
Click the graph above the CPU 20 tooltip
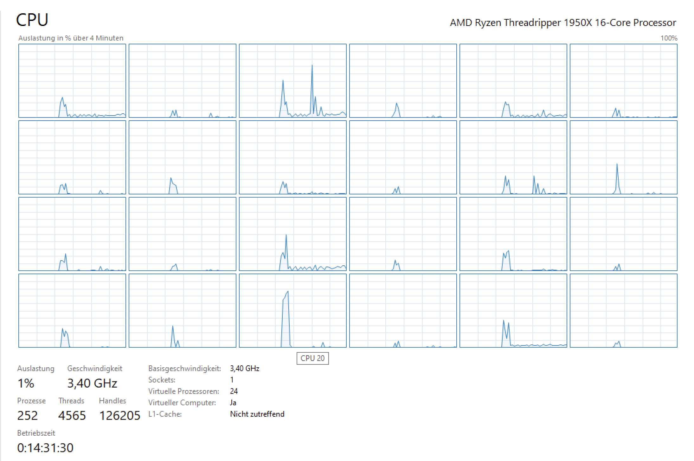tap(292, 311)
